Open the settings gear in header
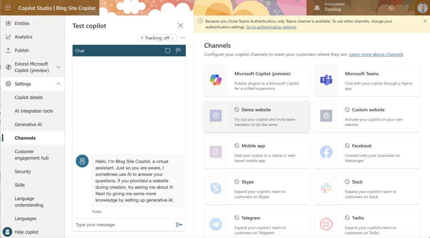430x238 pixels. point(391,7)
